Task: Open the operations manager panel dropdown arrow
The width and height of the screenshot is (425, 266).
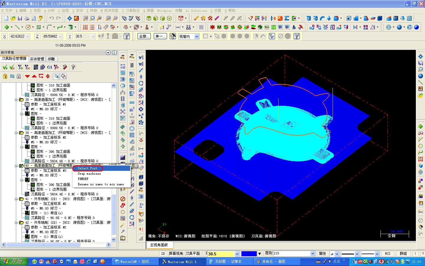Action: click(x=108, y=53)
